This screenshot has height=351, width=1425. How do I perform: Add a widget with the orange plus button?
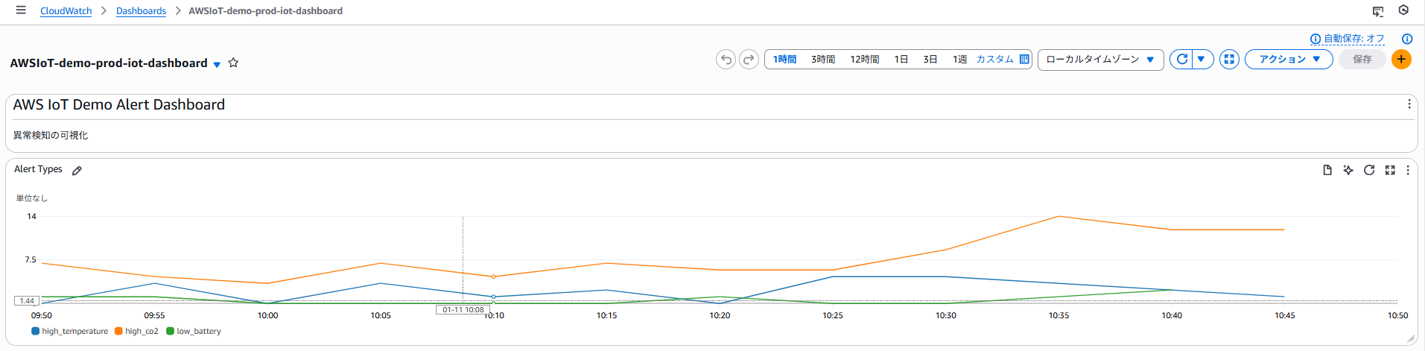pos(1401,60)
